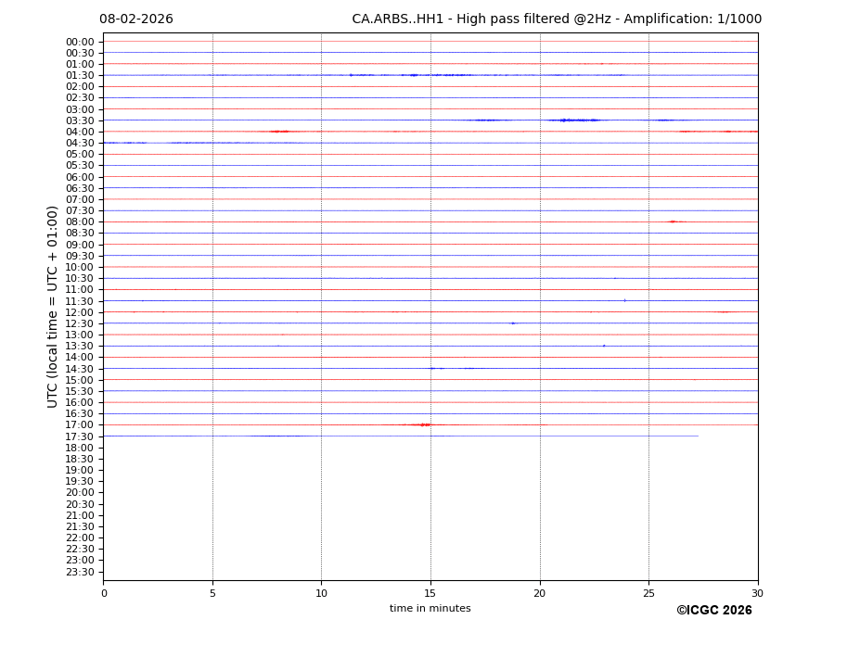The image size is (860, 645).
Task: Click the 00:00 row time label
Action: (x=80, y=42)
